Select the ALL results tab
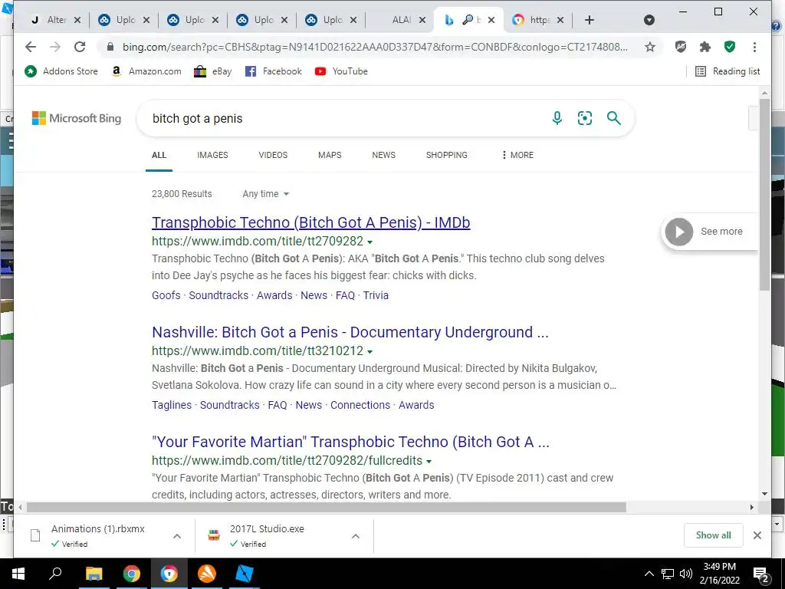 (x=159, y=155)
